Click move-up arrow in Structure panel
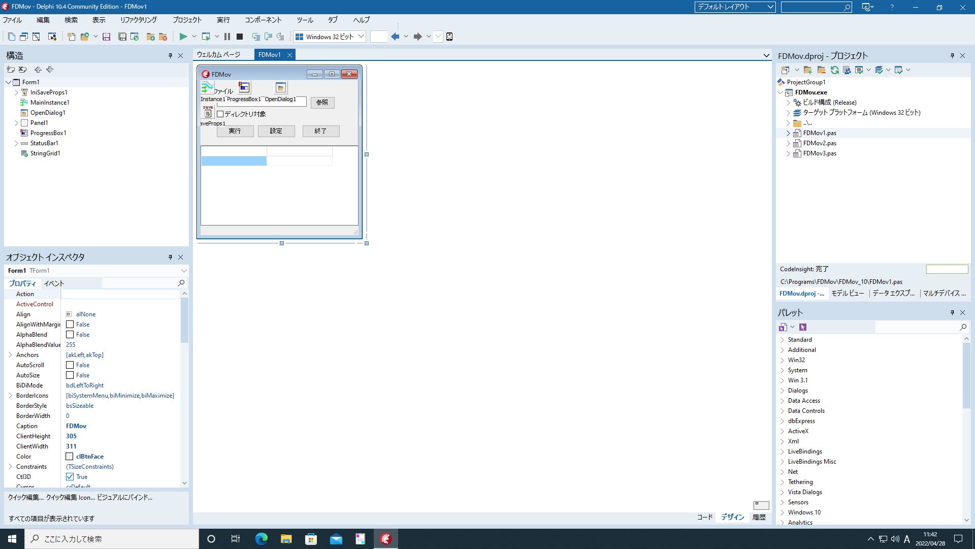Viewport: 975px width, 549px height. point(38,70)
